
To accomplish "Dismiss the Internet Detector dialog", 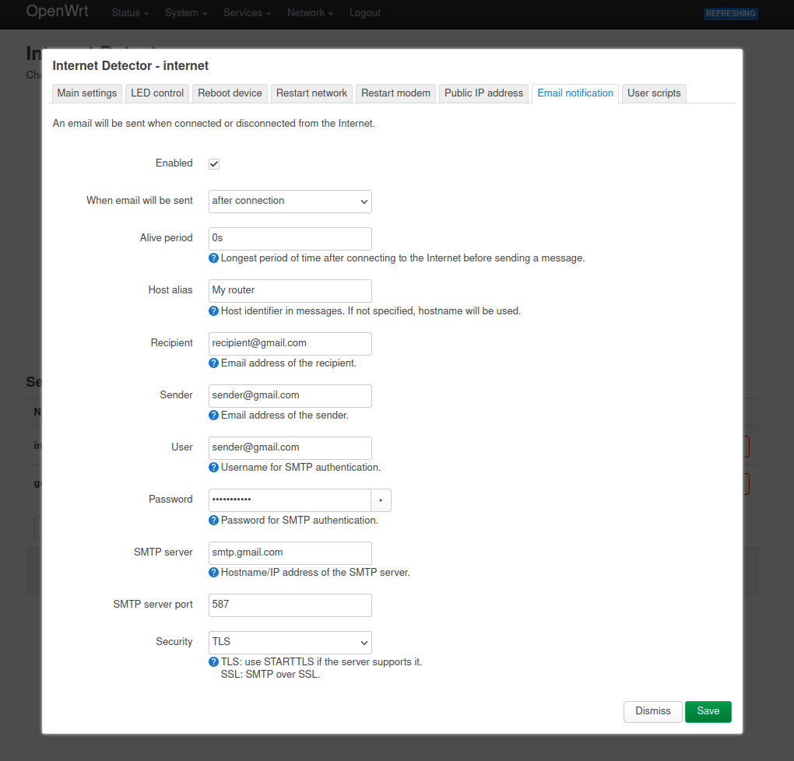I will [x=652, y=711].
